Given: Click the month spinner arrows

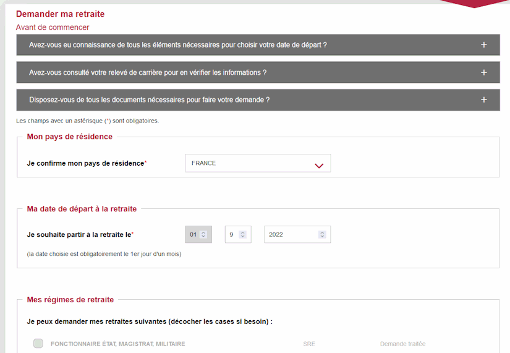Looking at the screenshot, I should [x=242, y=234].
